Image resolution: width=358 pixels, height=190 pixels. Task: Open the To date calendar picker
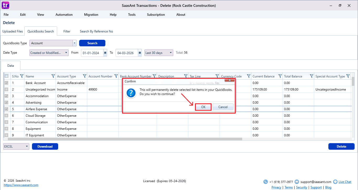coord(140,53)
